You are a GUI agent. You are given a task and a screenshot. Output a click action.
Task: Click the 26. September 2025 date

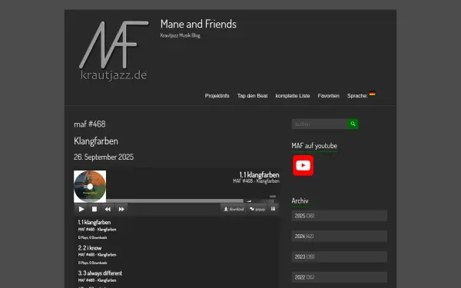click(104, 157)
